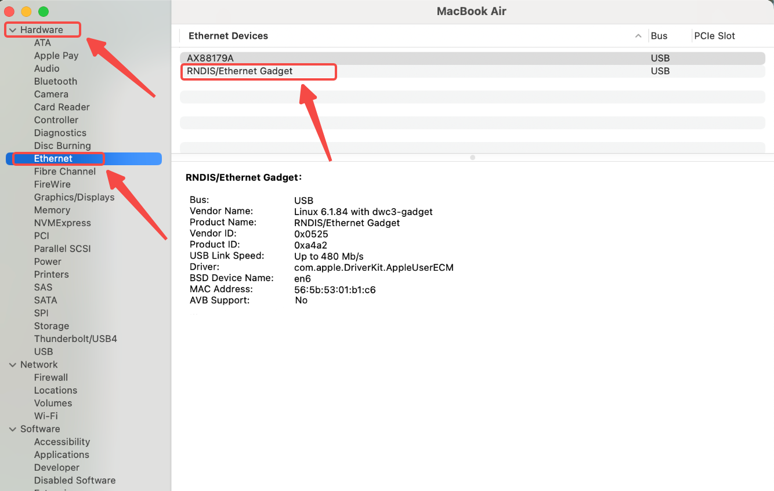Select Apple Pay in the sidebar
The height and width of the screenshot is (491, 774).
coord(56,56)
